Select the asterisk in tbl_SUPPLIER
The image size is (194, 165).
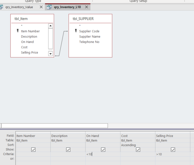click(80, 25)
